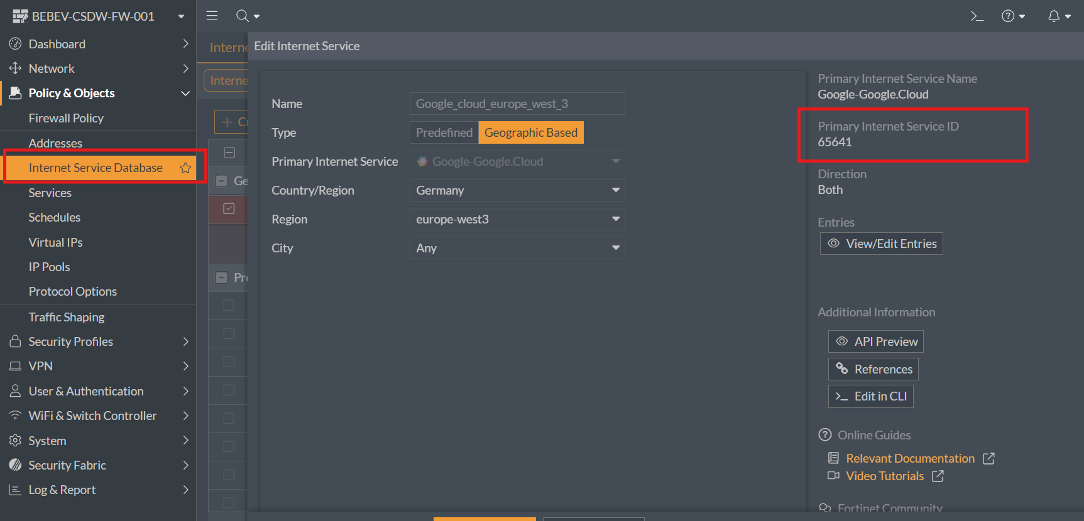Click the favorite star beside Internet Service Database
Viewport: 1084px width, 521px height.
185,168
